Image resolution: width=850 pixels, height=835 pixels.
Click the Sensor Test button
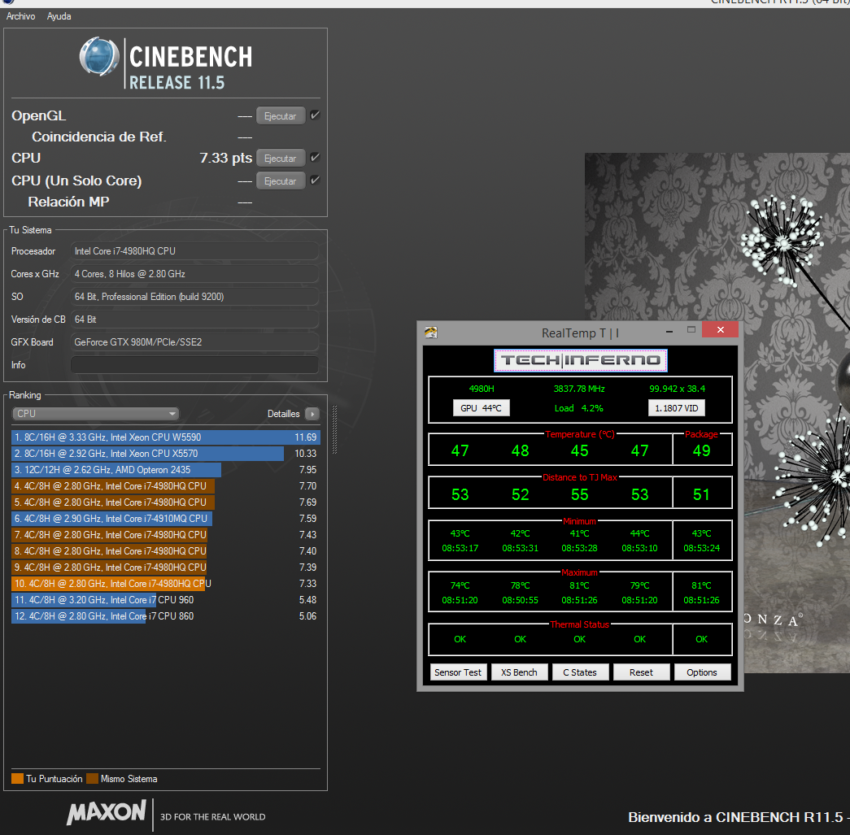(458, 672)
